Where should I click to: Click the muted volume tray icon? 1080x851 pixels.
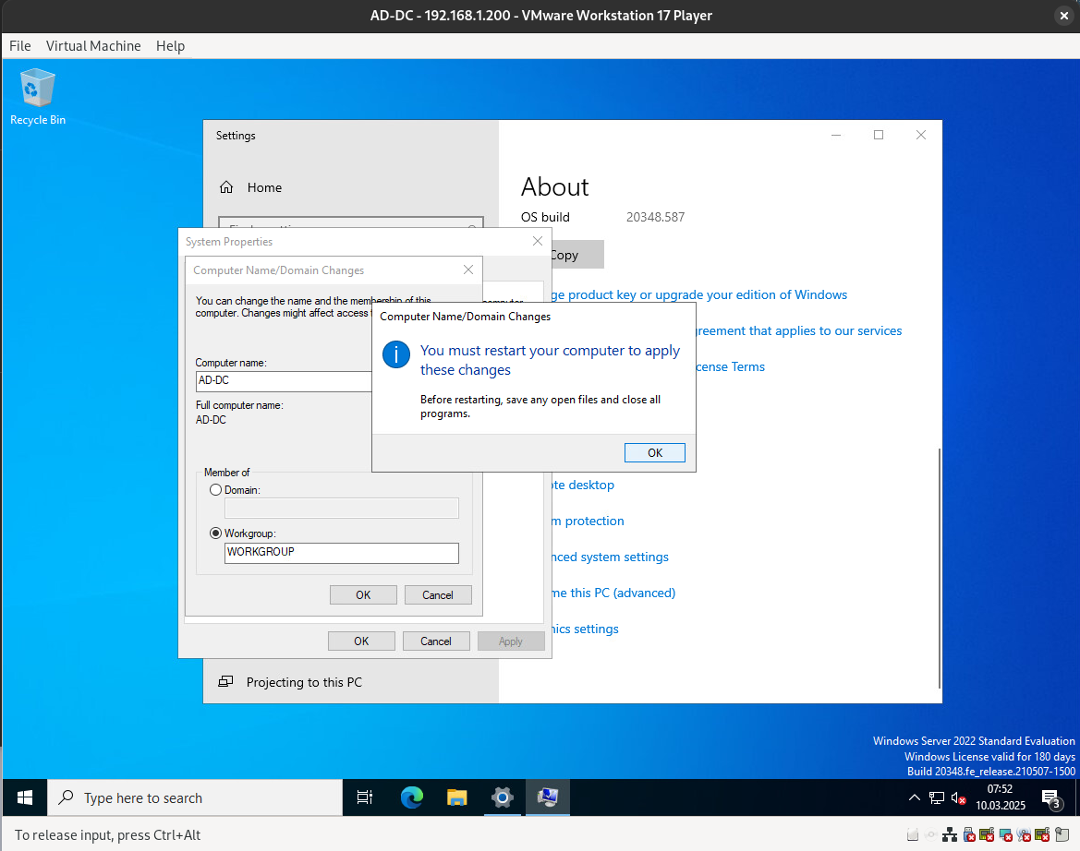click(x=960, y=797)
